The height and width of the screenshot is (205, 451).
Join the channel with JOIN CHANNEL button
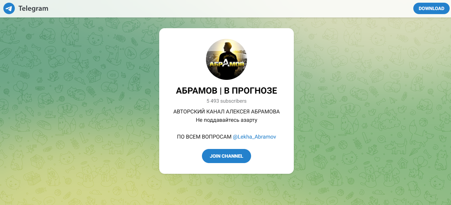click(x=227, y=156)
